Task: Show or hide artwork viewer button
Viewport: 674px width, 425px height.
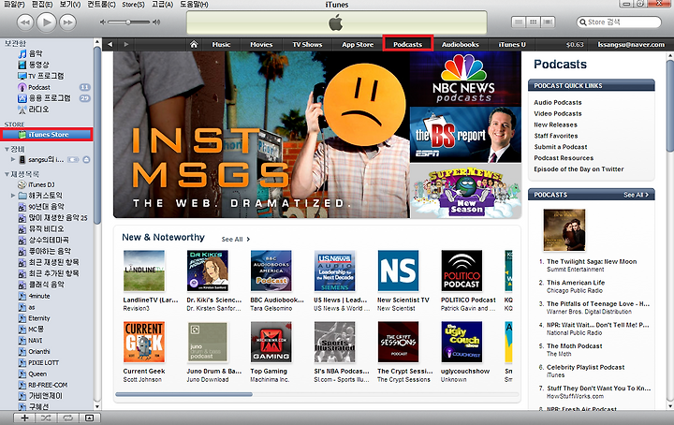Action: coord(90,418)
